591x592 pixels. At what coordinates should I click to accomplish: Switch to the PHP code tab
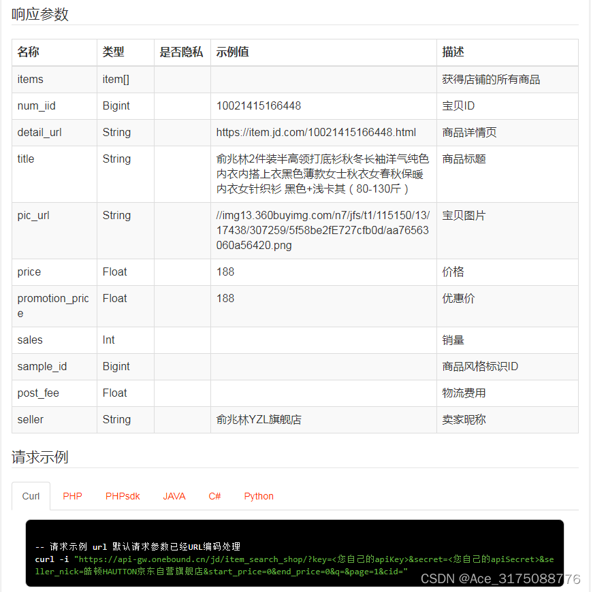(72, 496)
